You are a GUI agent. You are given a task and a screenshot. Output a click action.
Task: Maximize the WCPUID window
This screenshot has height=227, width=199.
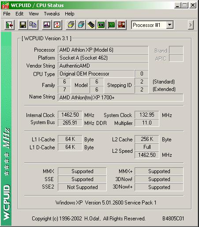pyautogui.click(x=185, y=5)
